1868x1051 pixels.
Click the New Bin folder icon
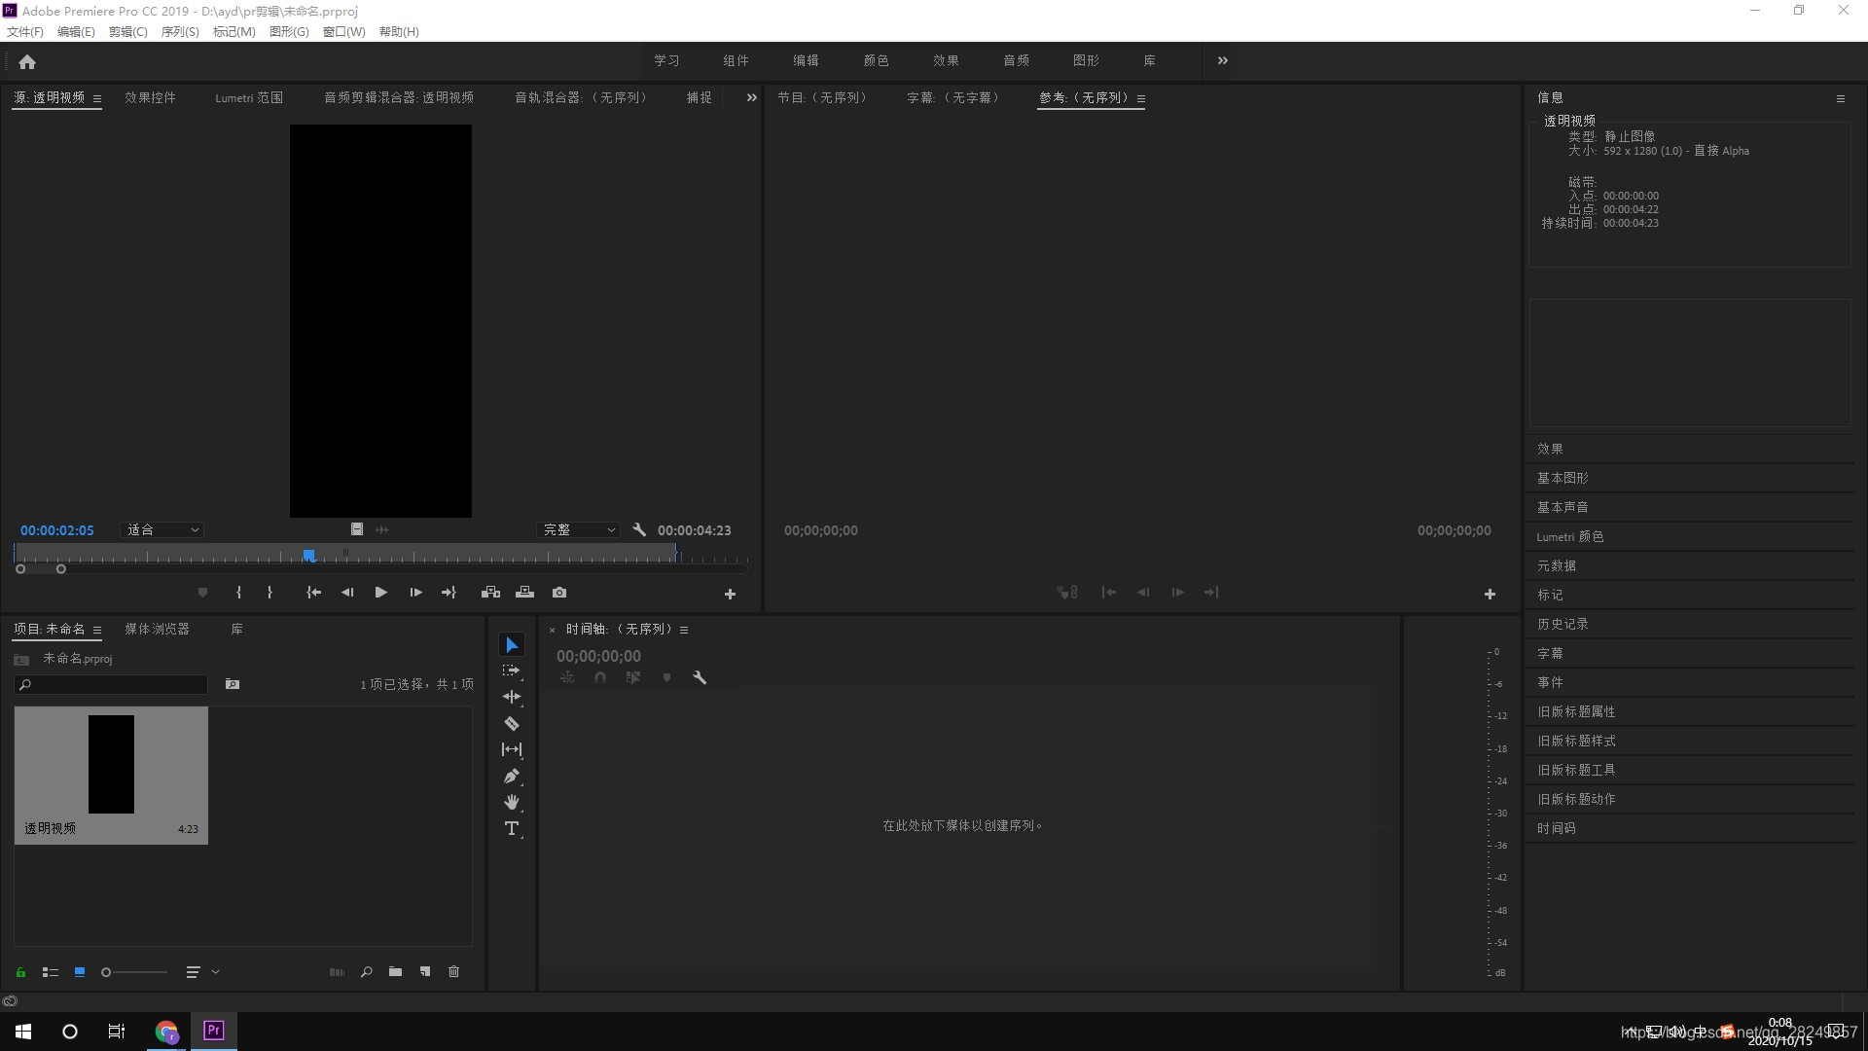point(395,972)
